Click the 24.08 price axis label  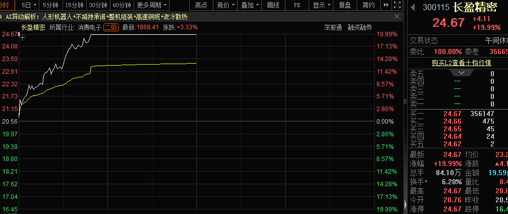click(x=10, y=46)
